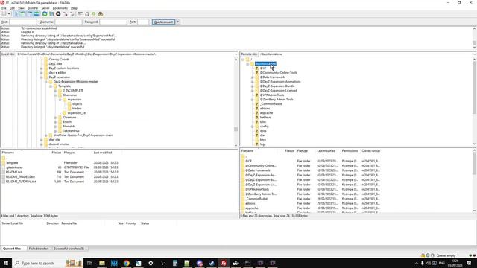Open Local site path dropdown
This screenshot has height=268, width=477.
point(236,54)
